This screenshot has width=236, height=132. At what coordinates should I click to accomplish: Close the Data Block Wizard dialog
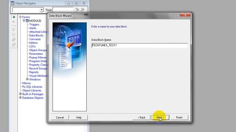pos(185,15)
